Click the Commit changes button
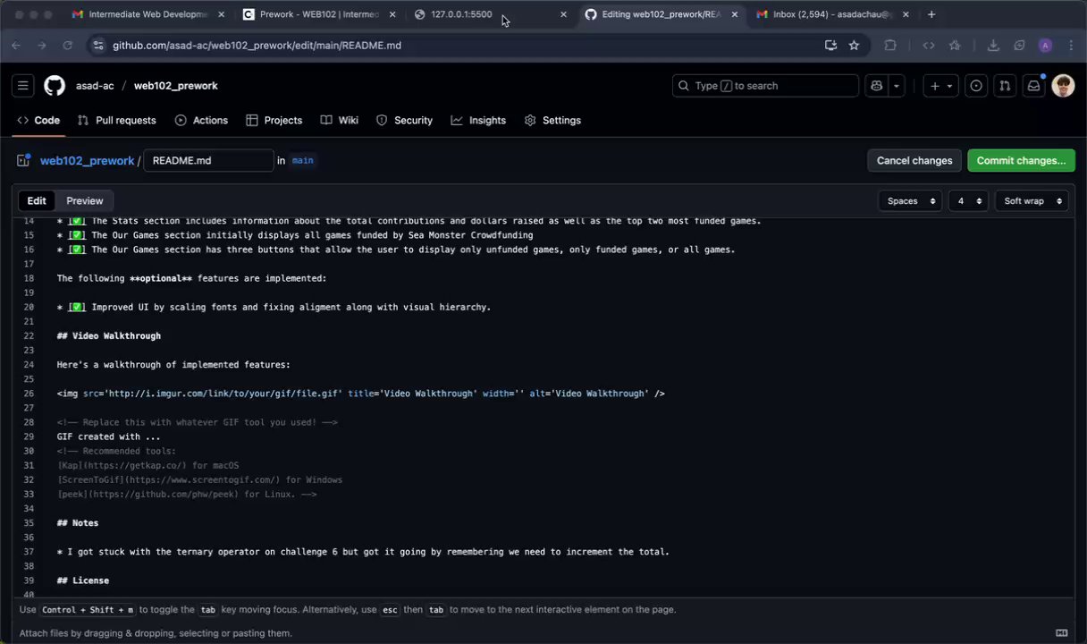Screen dimensions: 1087x644 tap(1021, 161)
